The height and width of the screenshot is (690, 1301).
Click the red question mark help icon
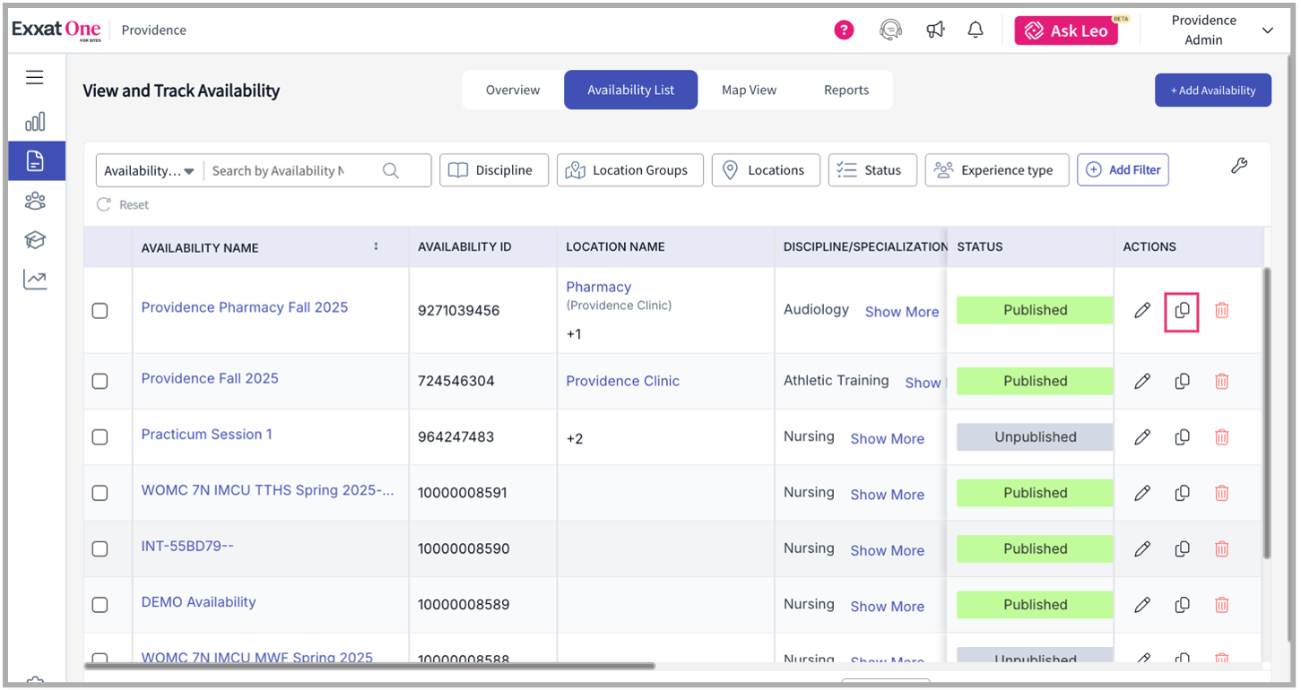pyautogui.click(x=844, y=30)
